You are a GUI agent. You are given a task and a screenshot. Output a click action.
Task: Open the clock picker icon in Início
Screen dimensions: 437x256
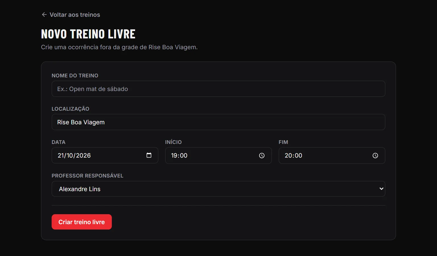tap(262, 155)
